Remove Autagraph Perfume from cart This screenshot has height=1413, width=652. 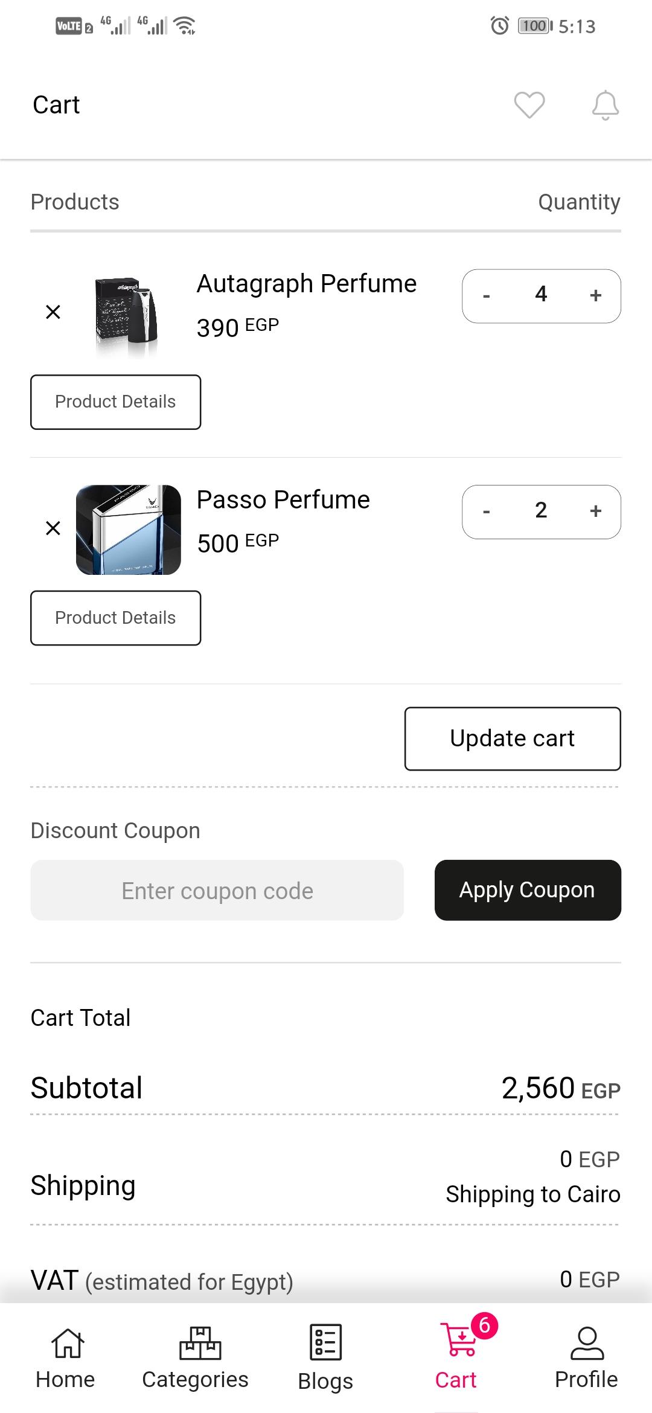point(53,312)
